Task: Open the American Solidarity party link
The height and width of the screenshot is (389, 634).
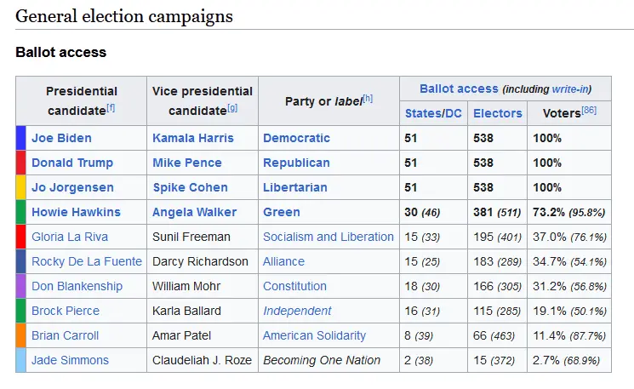Action: click(314, 335)
